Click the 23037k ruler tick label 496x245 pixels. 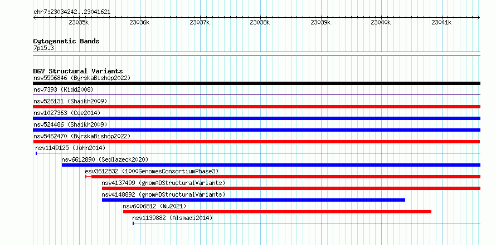200,22
